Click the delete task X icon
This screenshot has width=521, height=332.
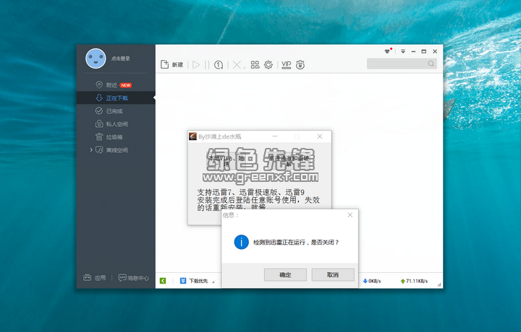[x=237, y=65]
